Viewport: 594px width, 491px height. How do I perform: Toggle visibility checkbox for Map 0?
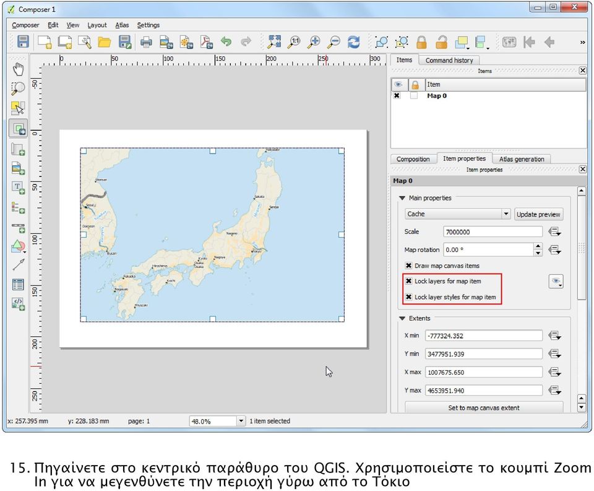tap(397, 95)
